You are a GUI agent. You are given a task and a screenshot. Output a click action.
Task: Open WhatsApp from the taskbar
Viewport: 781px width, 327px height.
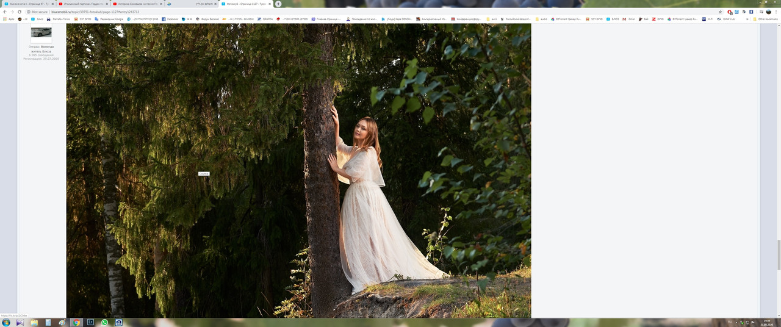[104, 322]
